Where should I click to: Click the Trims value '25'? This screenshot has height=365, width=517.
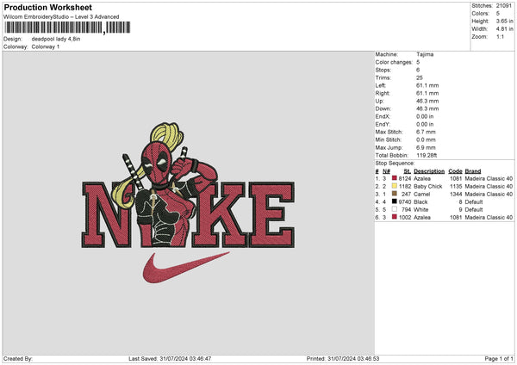[419, 77]
